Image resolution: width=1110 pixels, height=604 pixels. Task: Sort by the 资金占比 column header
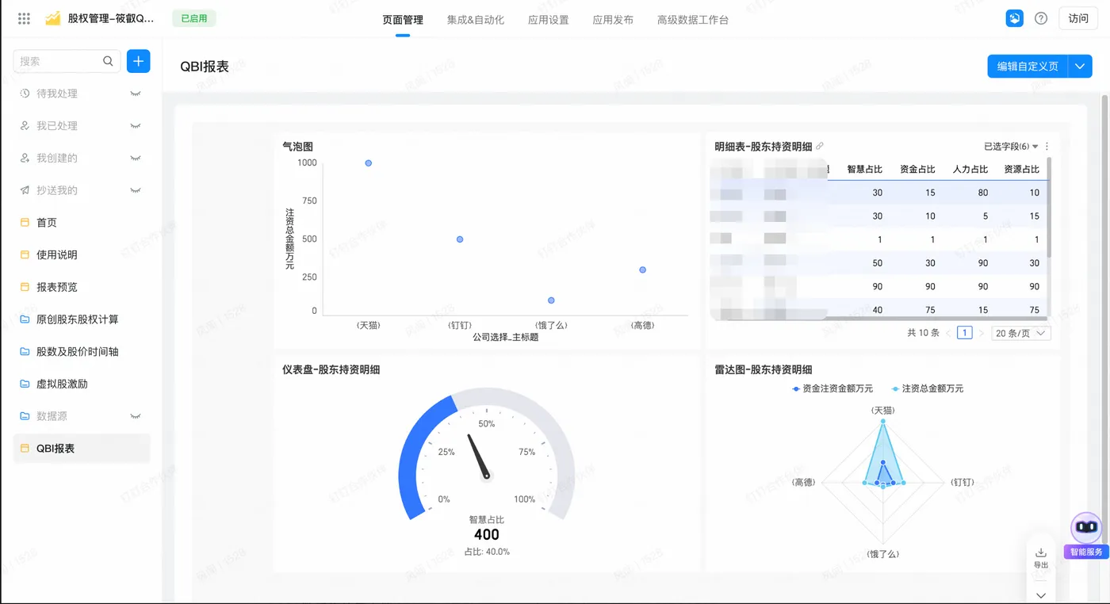pyautogui.click(x=917, y=169)
